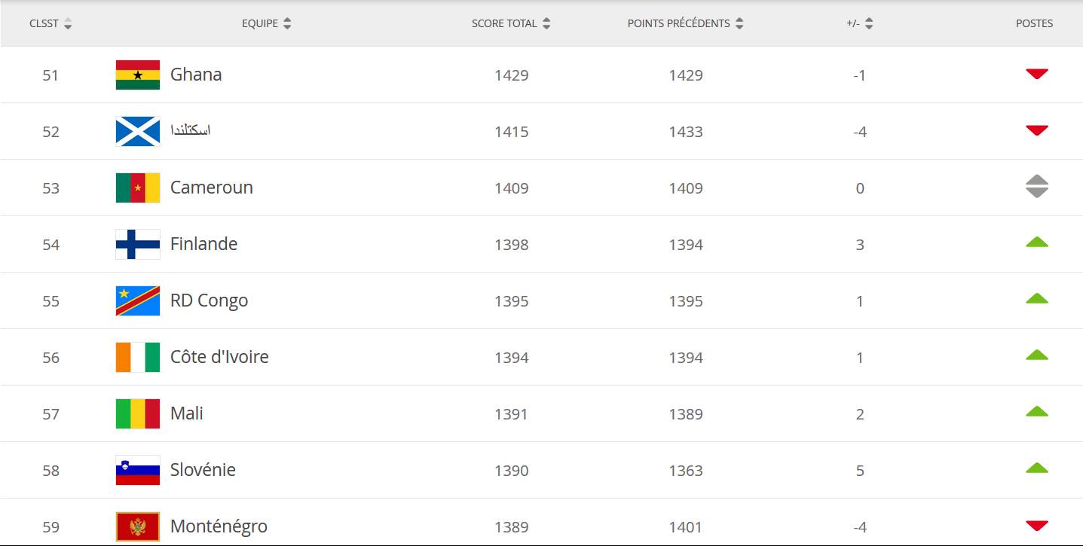Screen dimensions: 1083x546
Task: Open the RD Congo flag
Action: click(x=138, y=301)
